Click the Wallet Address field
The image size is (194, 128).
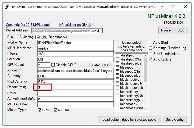pyautogui.click(x=67, y=31)
